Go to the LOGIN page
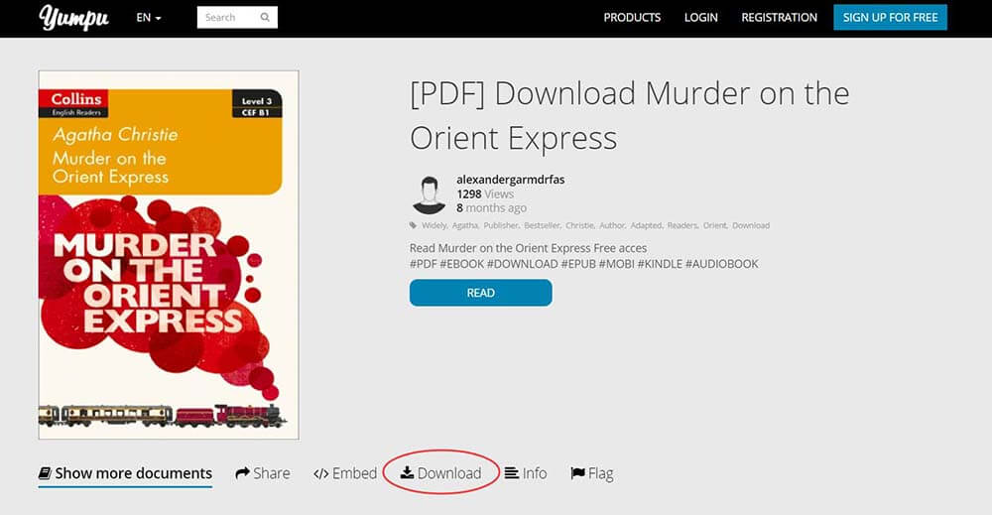 pyautogui.click(x=701, y=18)
